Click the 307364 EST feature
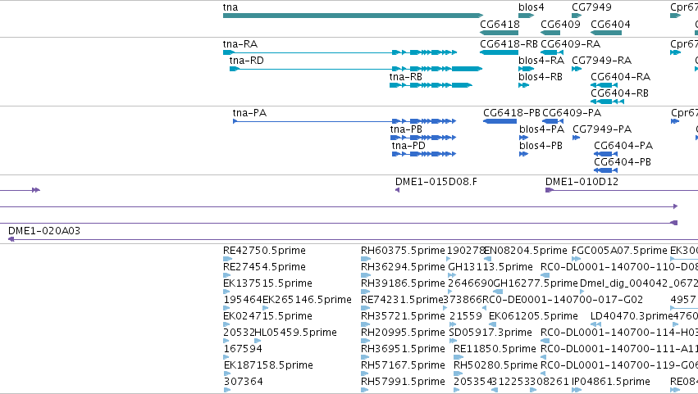698x394 pixels. 226,390
